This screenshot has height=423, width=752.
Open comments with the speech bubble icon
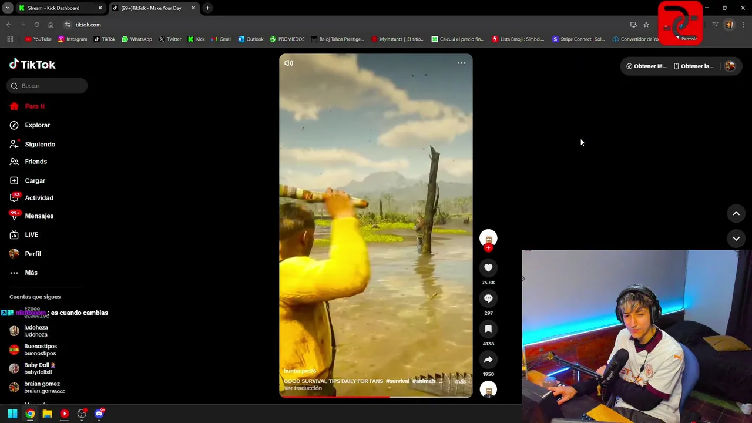pyautogui.click(x=488, y=298)
